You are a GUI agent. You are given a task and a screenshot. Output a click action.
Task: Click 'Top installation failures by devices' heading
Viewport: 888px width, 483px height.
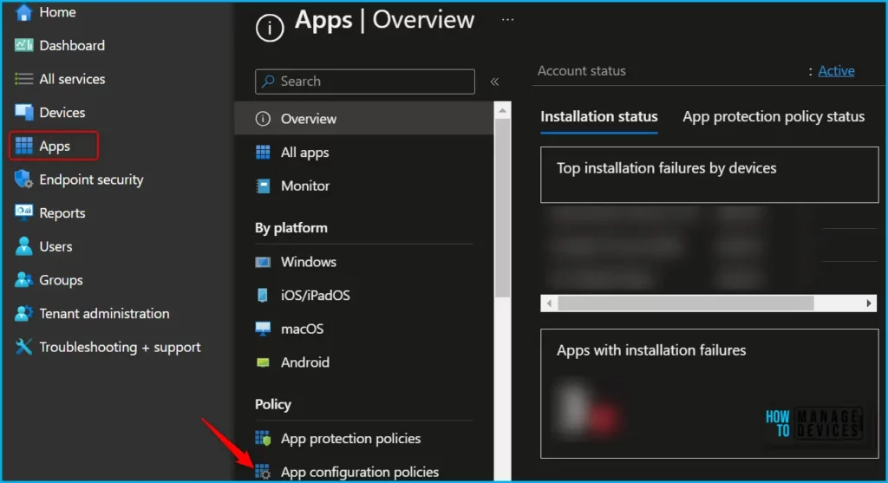[x=666, y=168]
